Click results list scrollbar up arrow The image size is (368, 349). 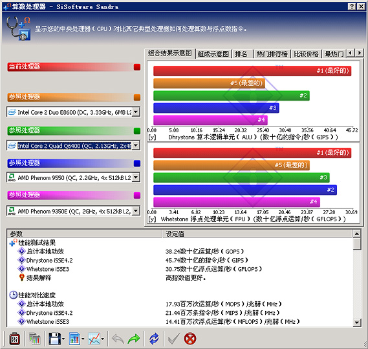pos(357,234)
